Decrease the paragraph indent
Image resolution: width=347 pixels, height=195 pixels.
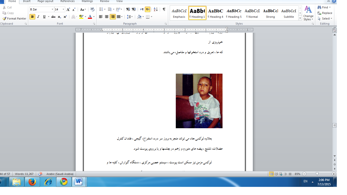128,9
